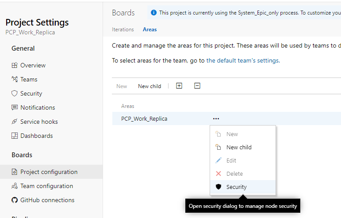Click the Boards page heading
Screen dimensions: 341x218
[123, 13]
